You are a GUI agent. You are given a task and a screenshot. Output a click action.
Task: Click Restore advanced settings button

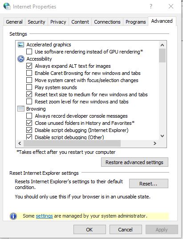point(134,162)
